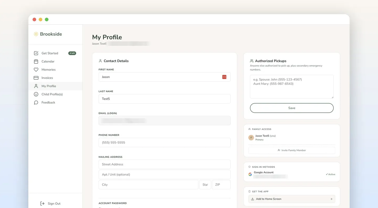Click the Brookside sun logo icon
378x208 pixels.
coord(36,34)
